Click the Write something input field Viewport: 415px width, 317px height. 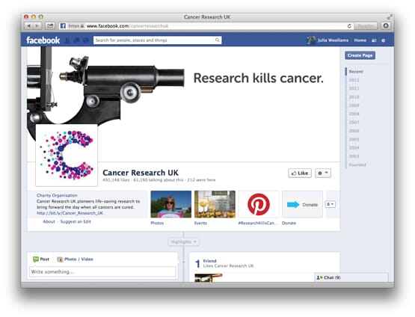[102, 271]
